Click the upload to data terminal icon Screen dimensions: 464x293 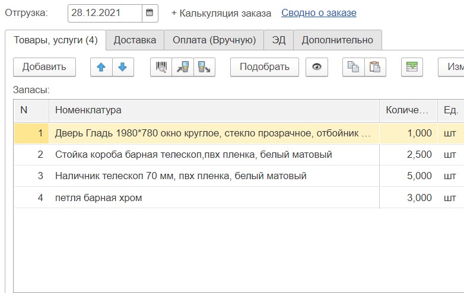(x=204, y=67)
